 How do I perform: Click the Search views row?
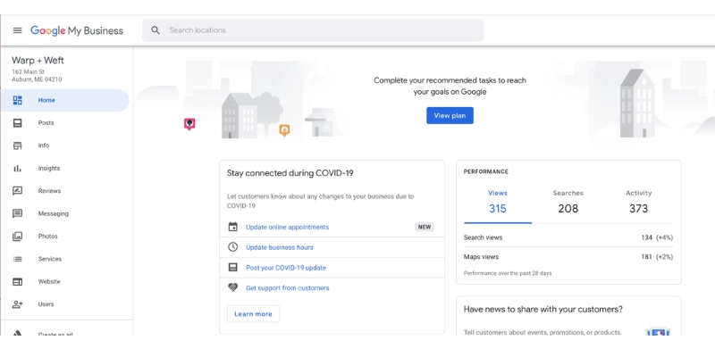[568, 237]
